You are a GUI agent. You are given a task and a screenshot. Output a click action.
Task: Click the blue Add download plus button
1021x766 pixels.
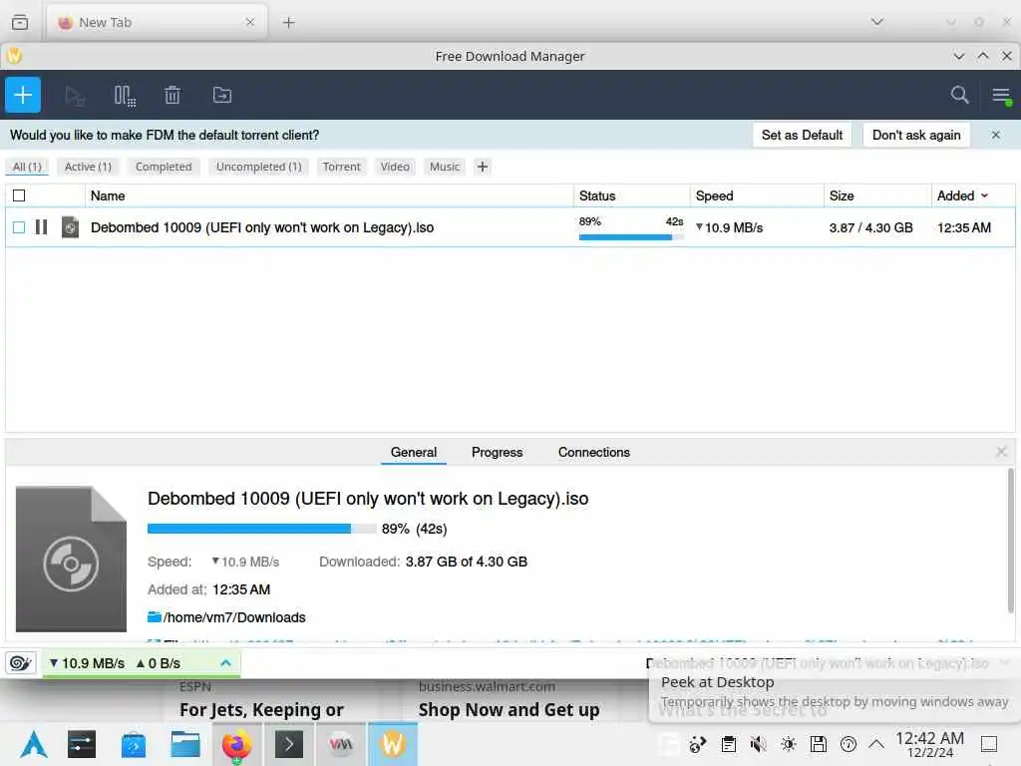(x=23, y=95)
